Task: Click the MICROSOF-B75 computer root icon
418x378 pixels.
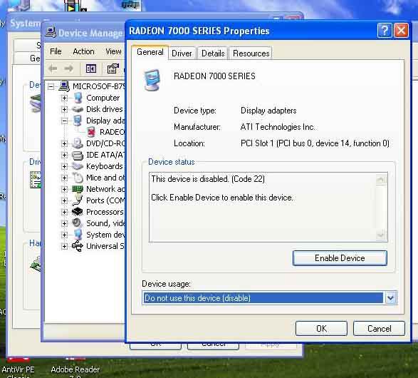Action: pos(64,86)
